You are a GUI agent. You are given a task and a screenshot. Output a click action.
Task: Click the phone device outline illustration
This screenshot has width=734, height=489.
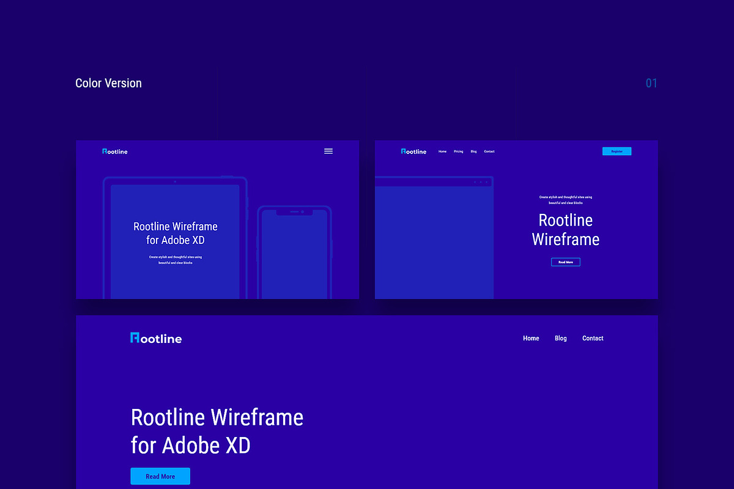(x=294, y=252)
